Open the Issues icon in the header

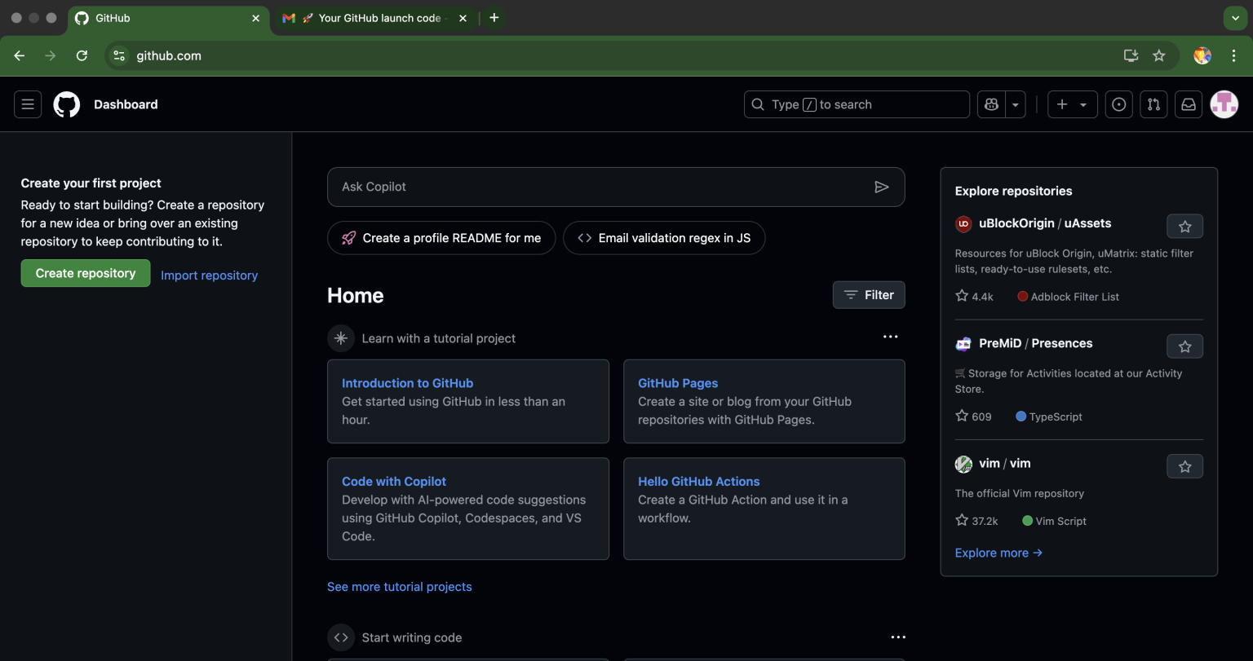(x=1118, y=104)
